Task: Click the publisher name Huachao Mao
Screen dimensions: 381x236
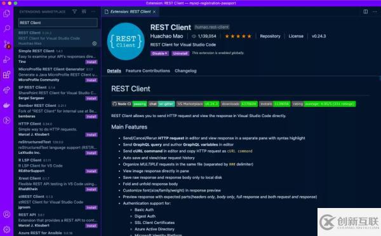Action: click(x=166, y=36)
